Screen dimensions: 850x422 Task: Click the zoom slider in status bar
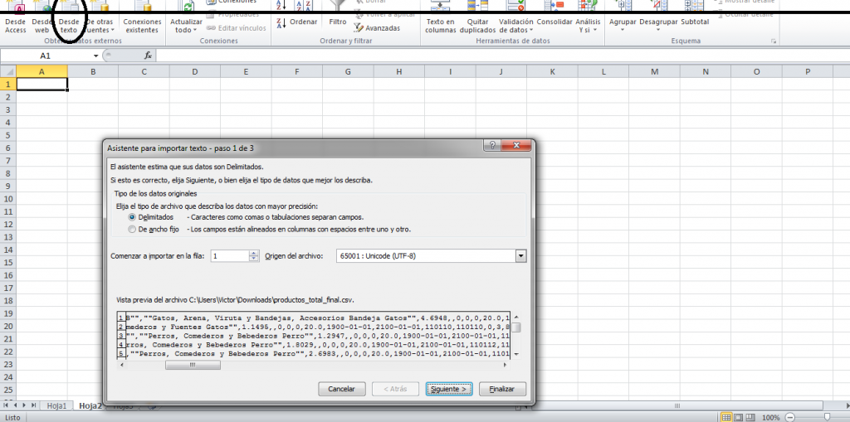point(826,417)
